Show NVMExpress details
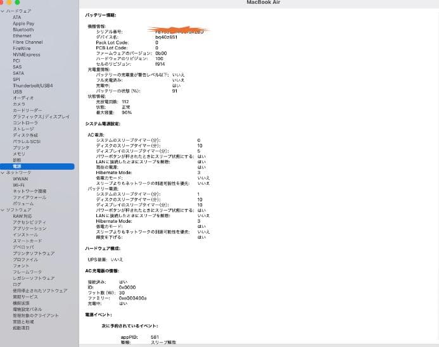Image resolution: width=439 pixels, height=347 pixels. (27, 54)
